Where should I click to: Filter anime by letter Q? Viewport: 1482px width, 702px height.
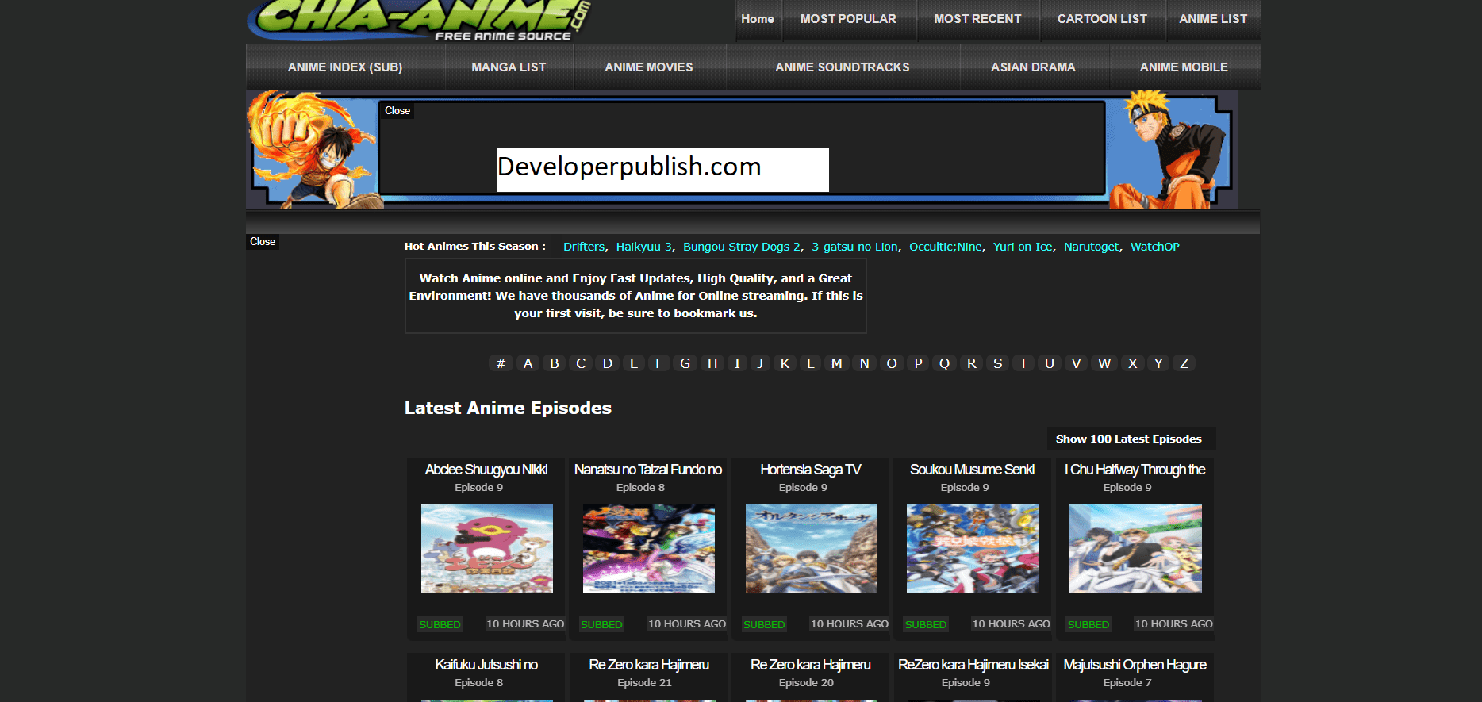click(x=945, y=363)
